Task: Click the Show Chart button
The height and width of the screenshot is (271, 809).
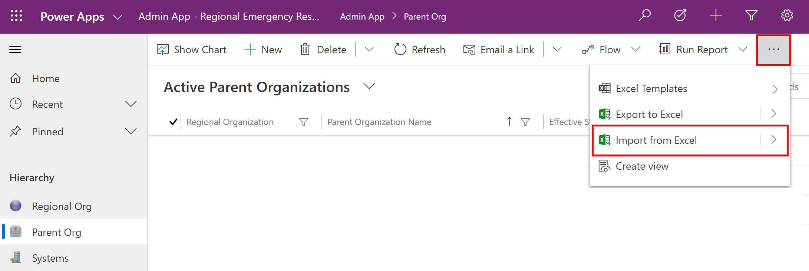Action: pos(192,50)
